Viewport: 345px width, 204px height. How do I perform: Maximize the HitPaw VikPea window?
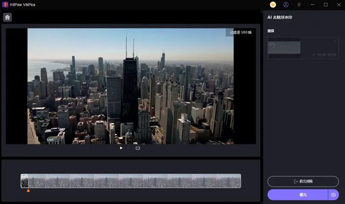coord(325,5)
